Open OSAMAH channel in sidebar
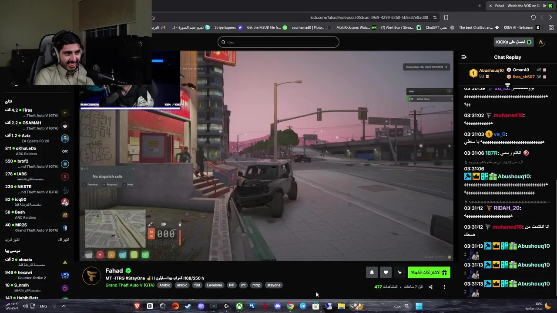The image size is (557, 313). tap(37, 126)
